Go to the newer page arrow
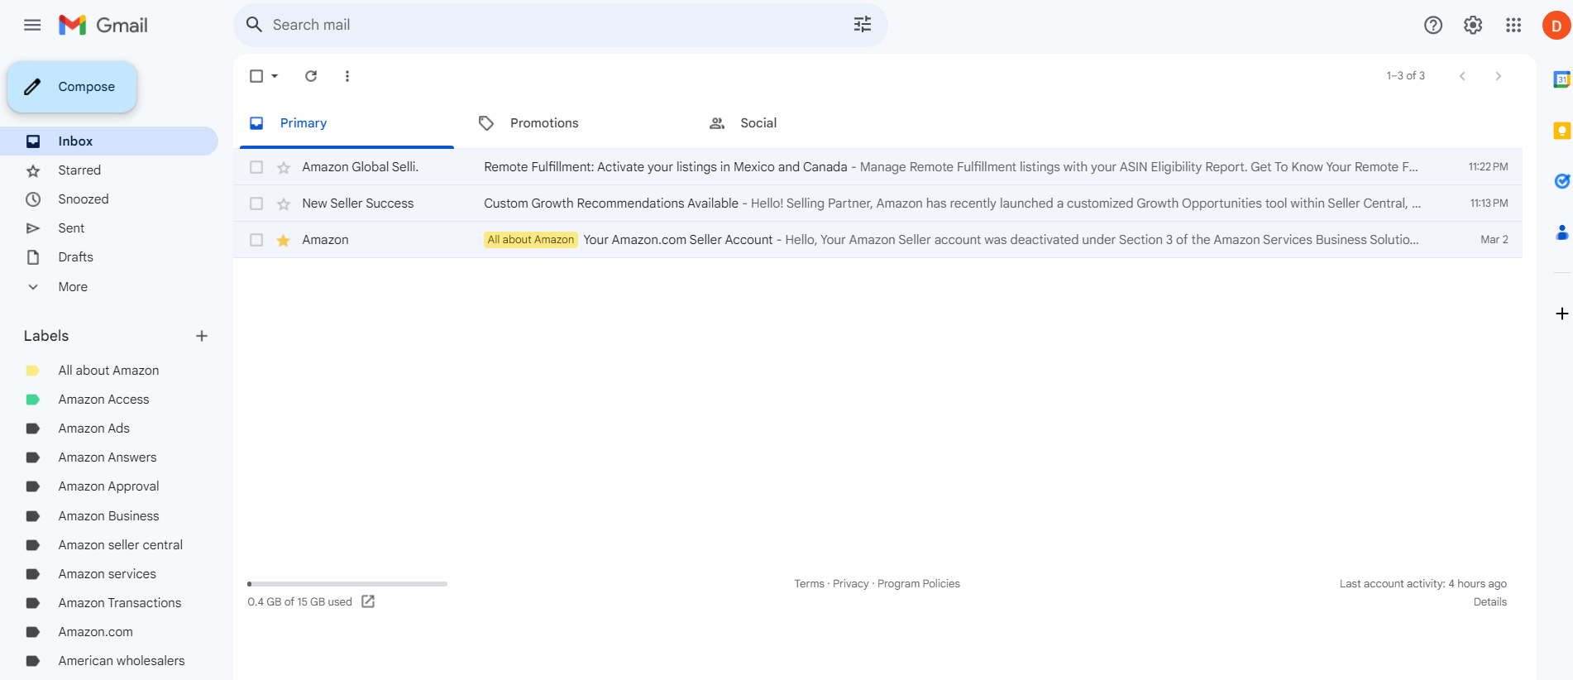This screenshot has height=680, width=1573. click(1462, 76)
